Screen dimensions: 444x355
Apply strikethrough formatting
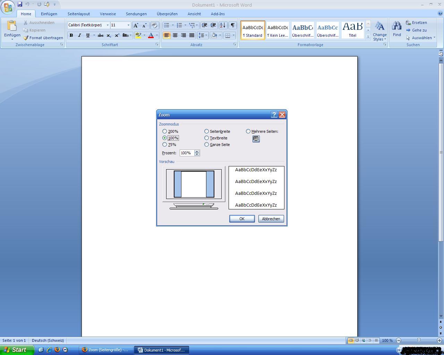pos(101,35)
